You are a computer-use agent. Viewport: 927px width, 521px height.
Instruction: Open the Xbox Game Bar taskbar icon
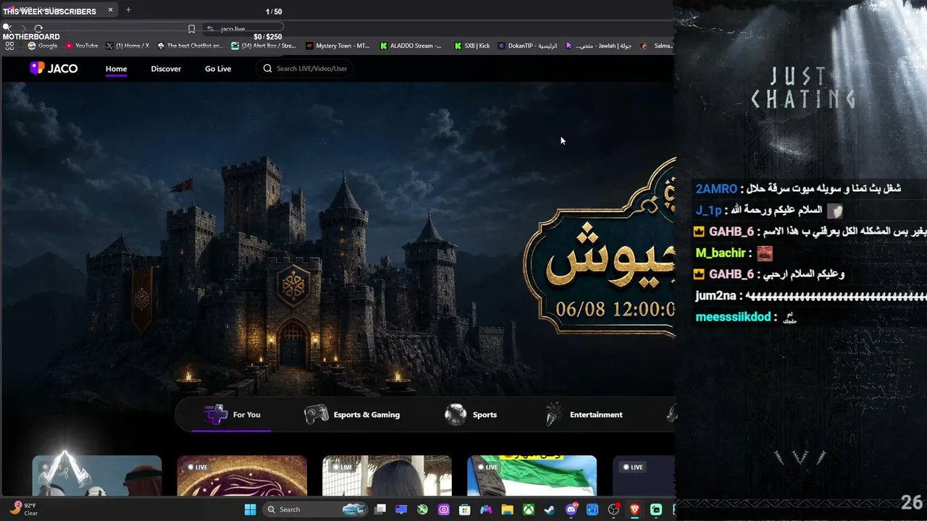point(422,509)
